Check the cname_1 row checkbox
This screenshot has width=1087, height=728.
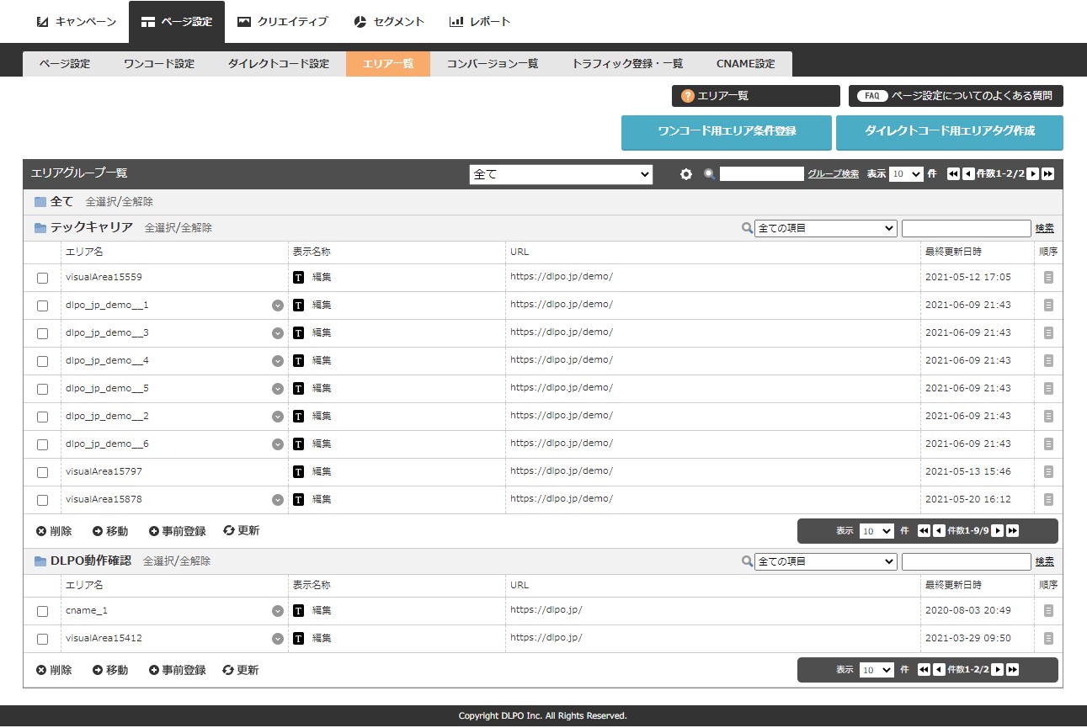(43, 611)
